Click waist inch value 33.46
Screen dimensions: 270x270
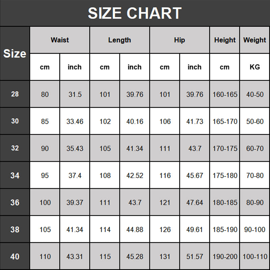tap(75, 121)
